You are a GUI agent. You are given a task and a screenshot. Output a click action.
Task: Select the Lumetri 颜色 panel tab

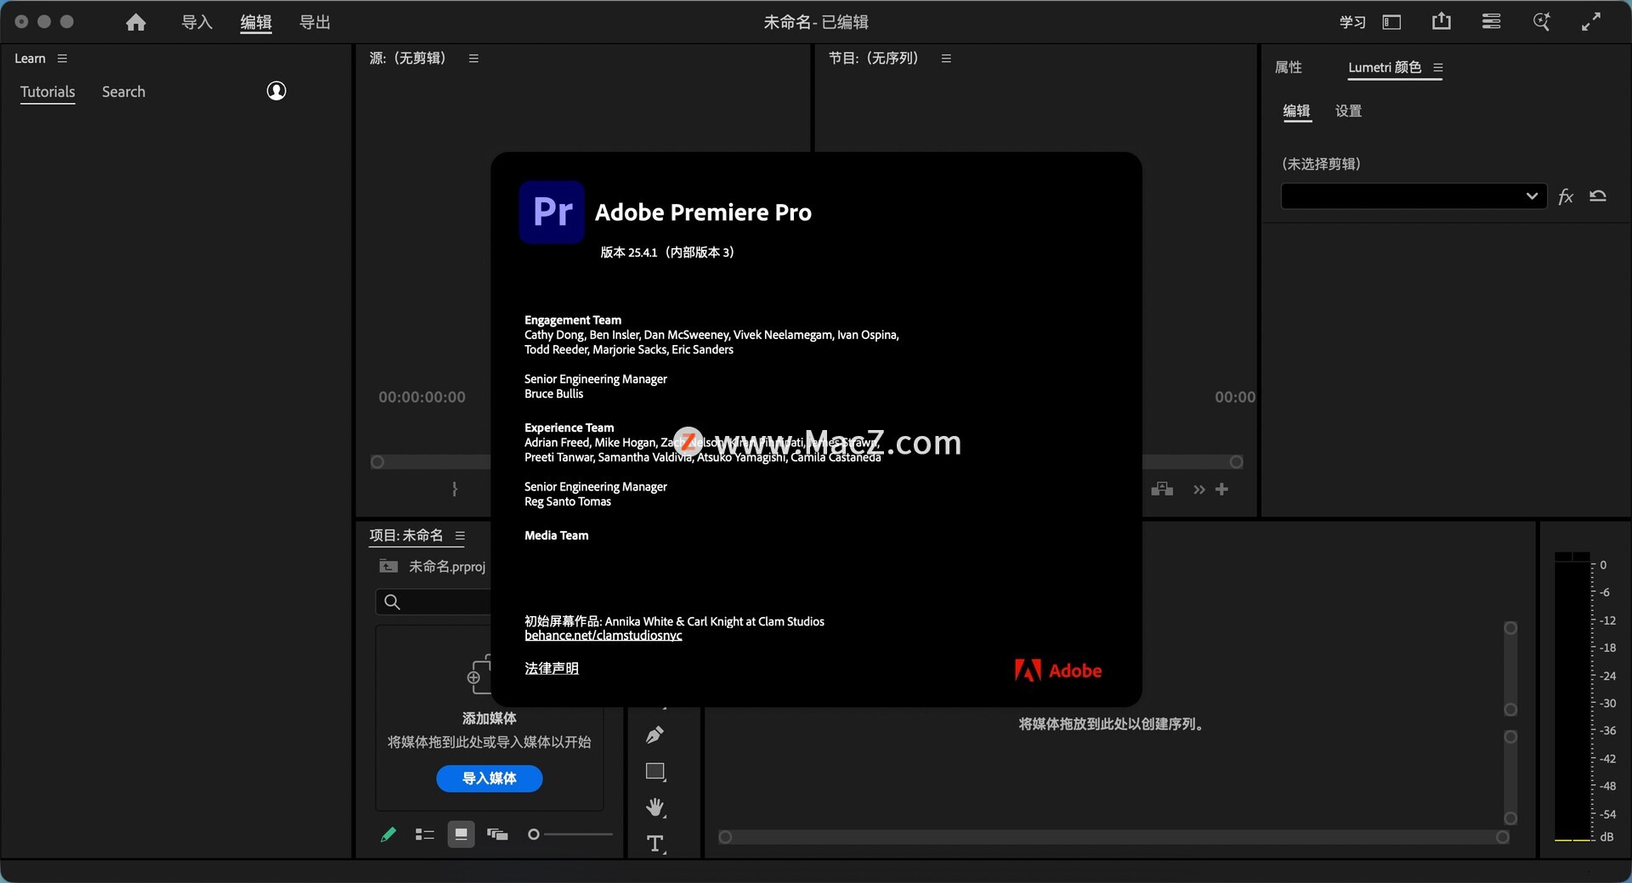(x=1385, y=67)
